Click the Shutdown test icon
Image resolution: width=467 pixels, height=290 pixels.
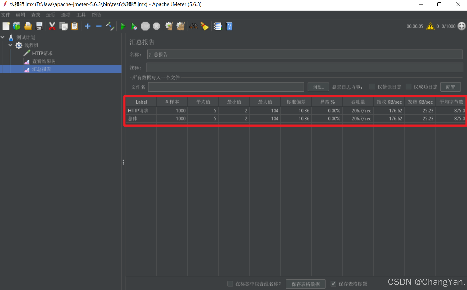coord(157,26)
